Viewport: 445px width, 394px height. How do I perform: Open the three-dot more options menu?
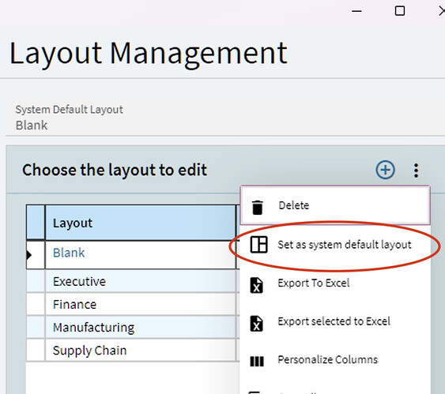416,171
